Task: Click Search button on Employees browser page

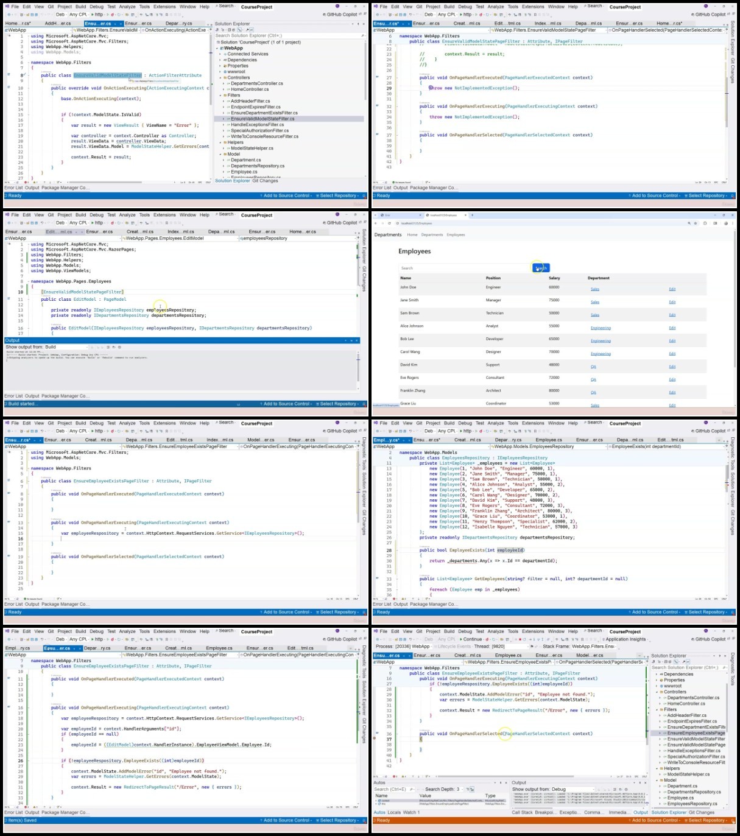Action: point(541,268)
